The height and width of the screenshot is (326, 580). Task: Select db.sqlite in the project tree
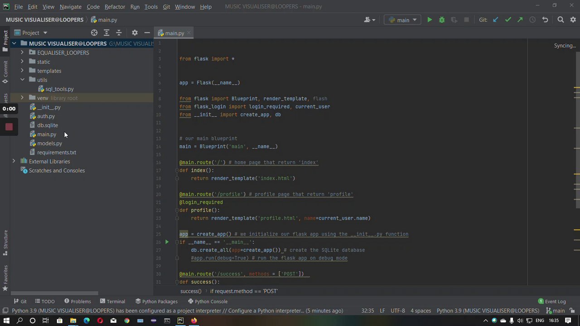point(47,125)
